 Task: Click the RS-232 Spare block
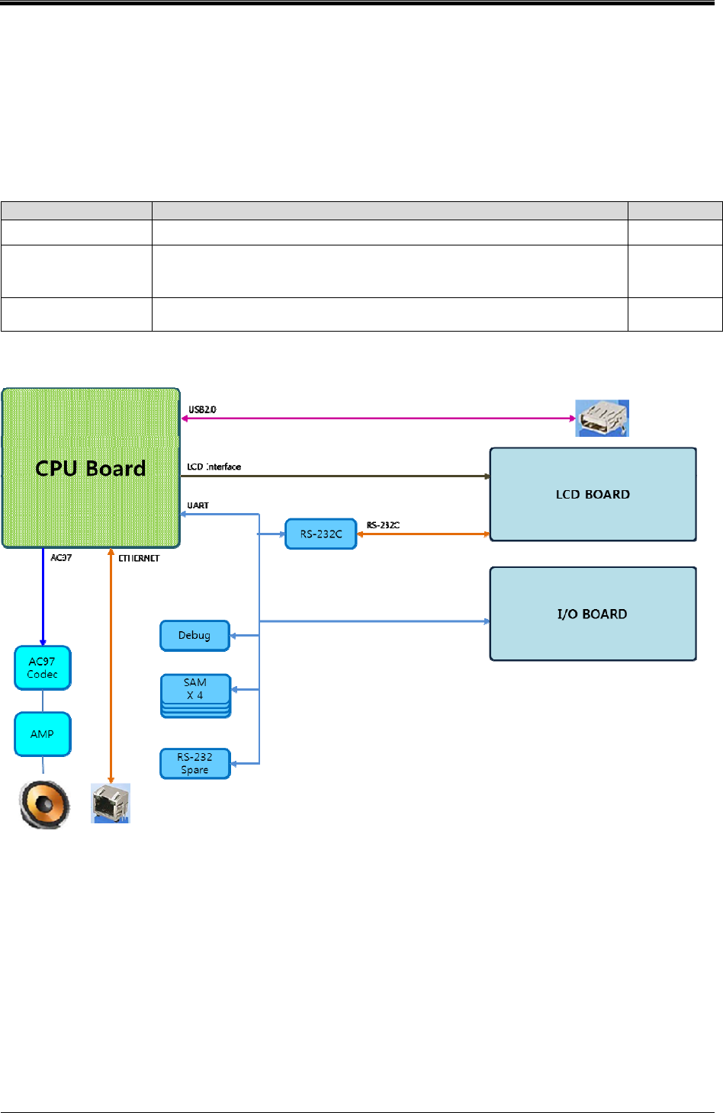[x=194, y=763]
